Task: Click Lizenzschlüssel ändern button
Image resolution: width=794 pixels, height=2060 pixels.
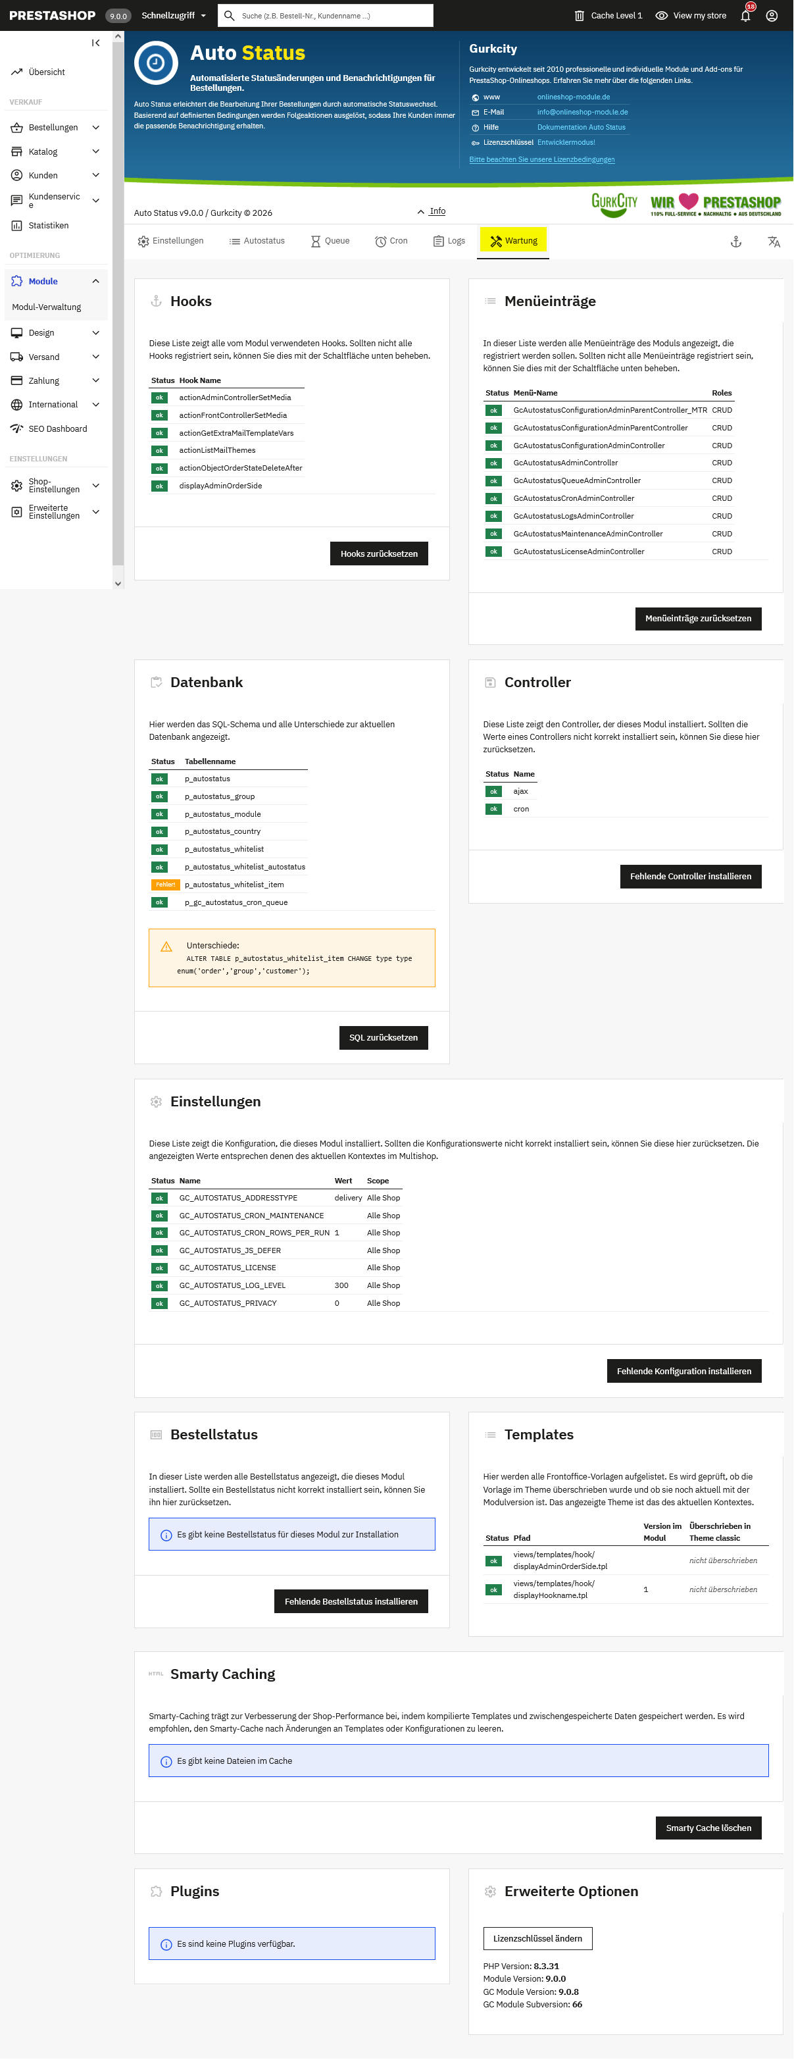Action: pyautogui.click(x=537, y=1938)
